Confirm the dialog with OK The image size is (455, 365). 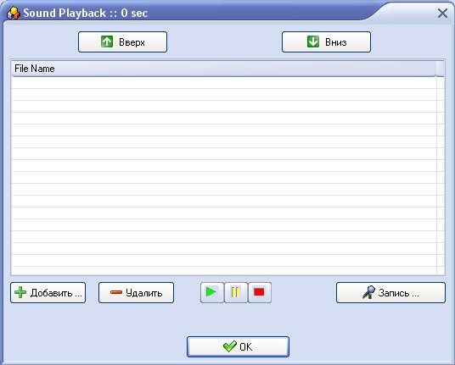tap(238, 346)
